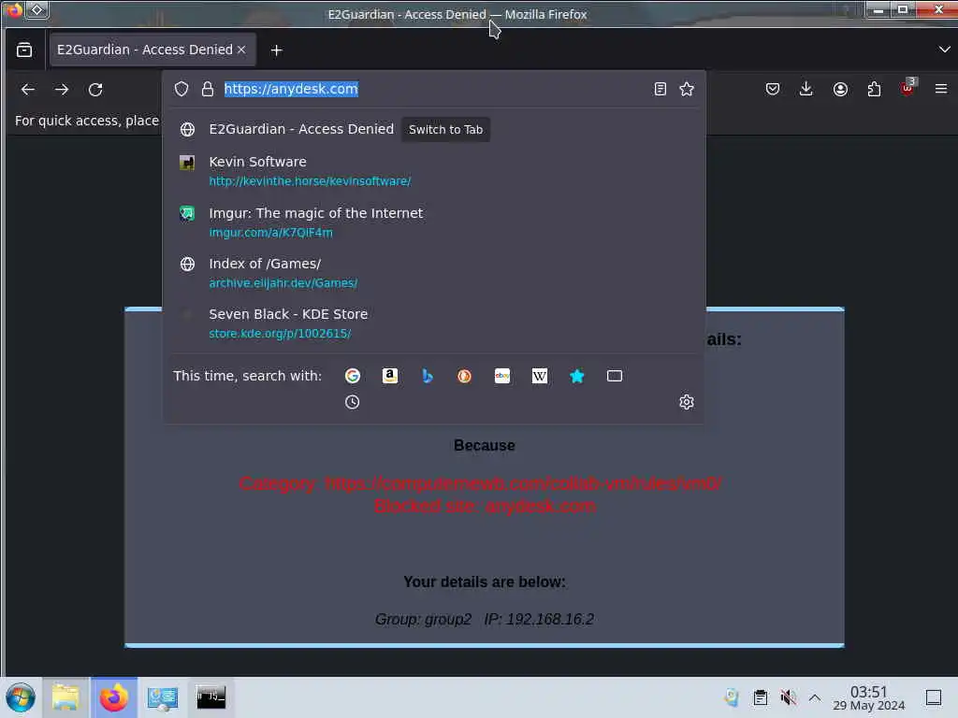Bookmark this page with the star icon

(687, 89)
